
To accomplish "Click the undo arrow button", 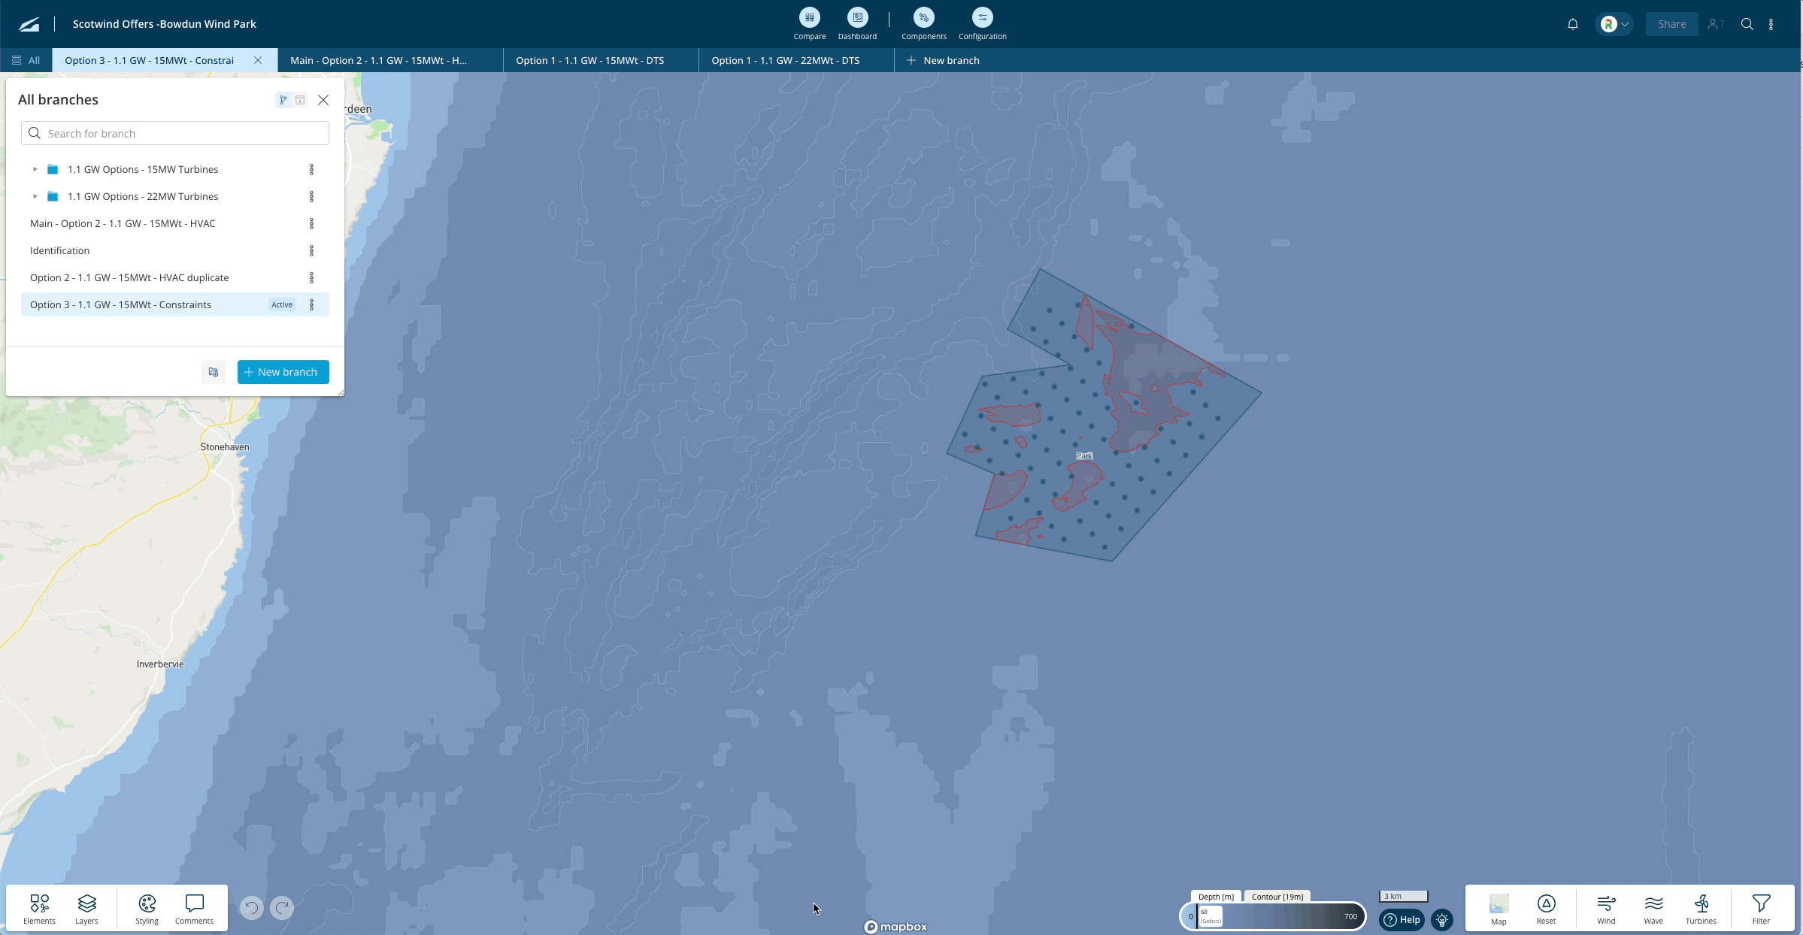I will 252,908.
